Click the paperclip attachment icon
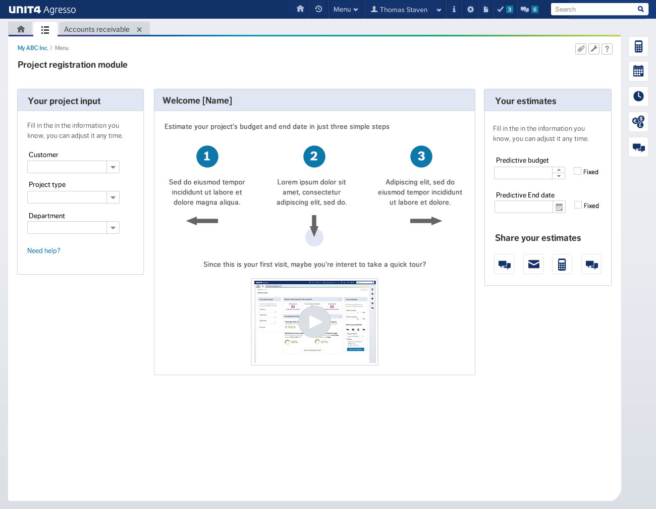 click(x=581, y=49)
